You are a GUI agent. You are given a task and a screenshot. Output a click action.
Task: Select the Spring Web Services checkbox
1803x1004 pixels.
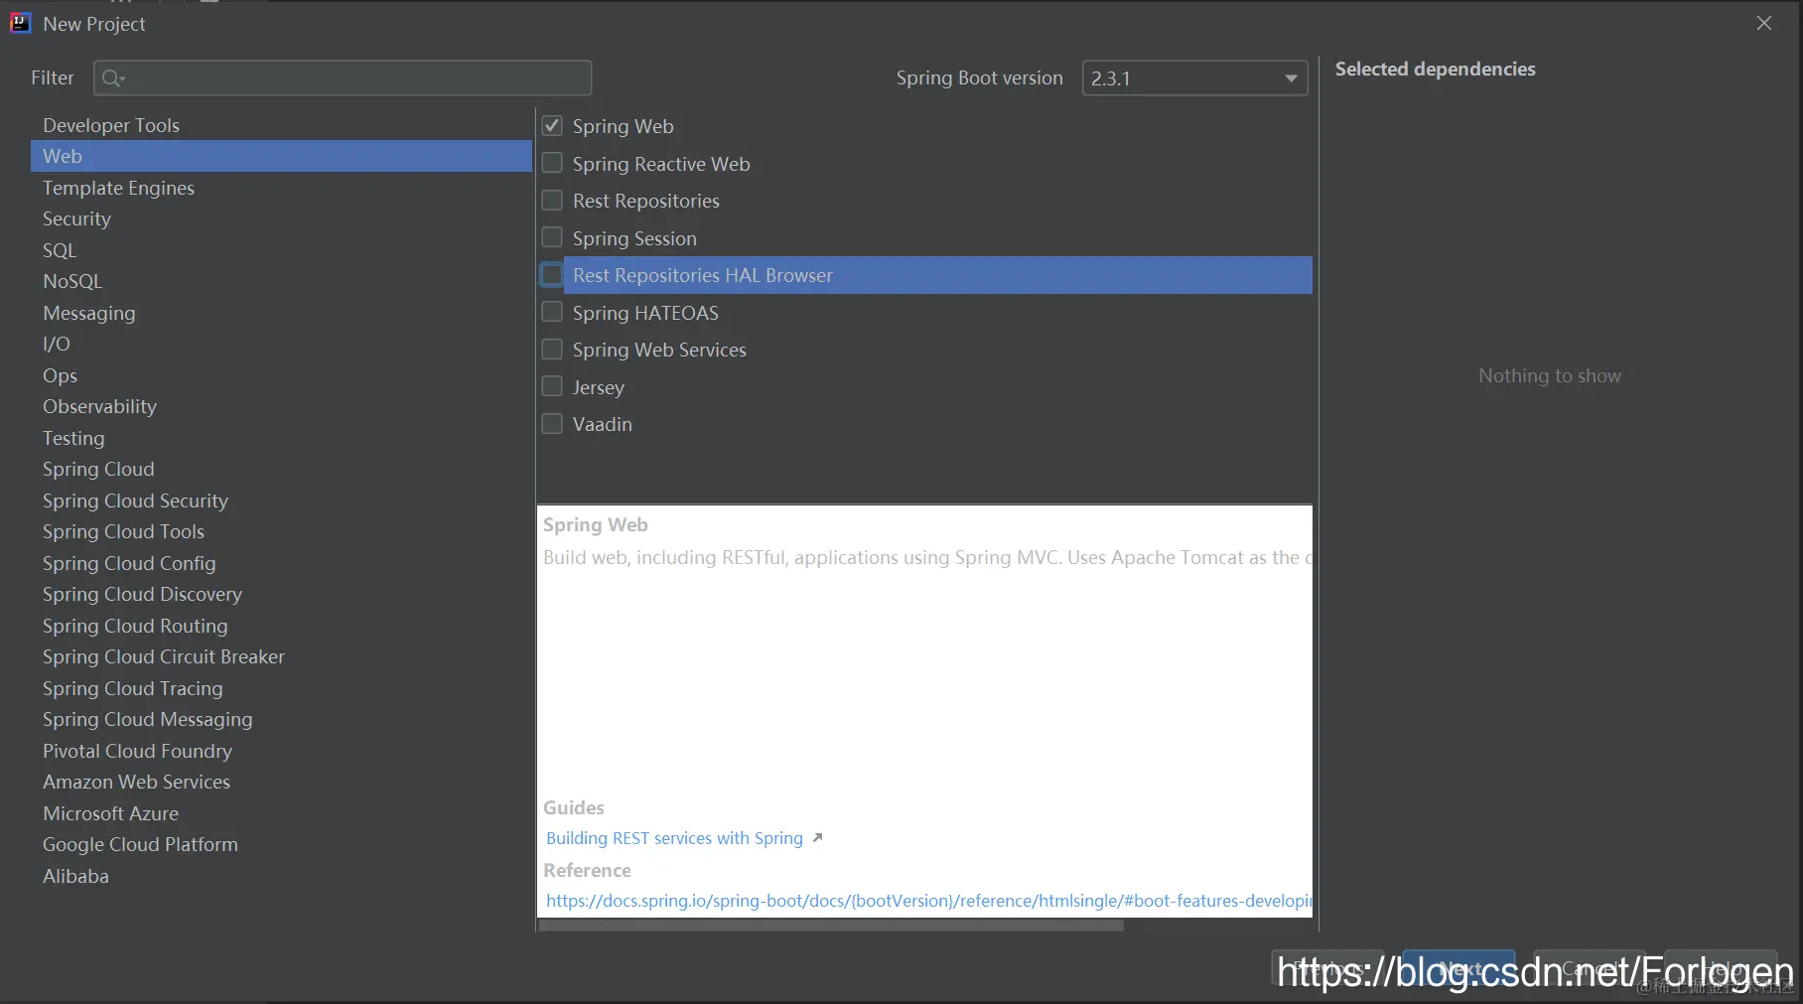click(x=552, y=350)
